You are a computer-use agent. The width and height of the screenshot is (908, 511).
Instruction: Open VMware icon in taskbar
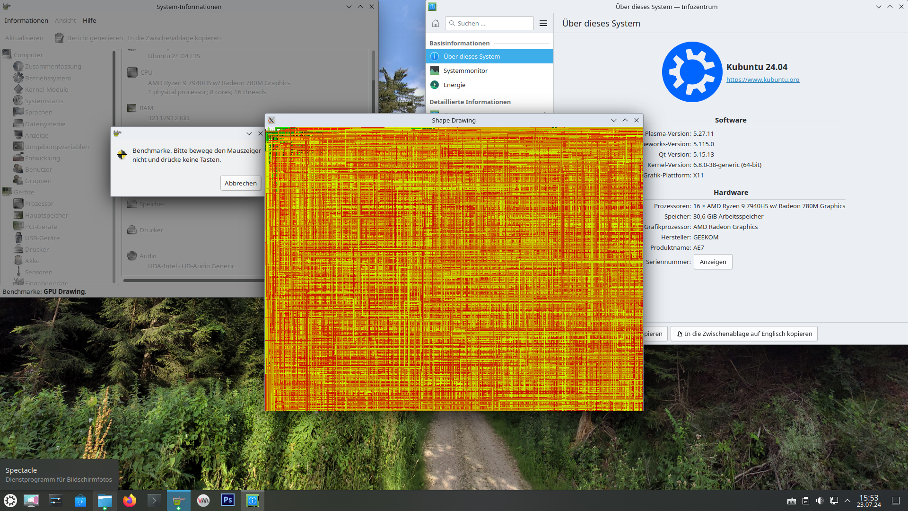pos(203,500)
